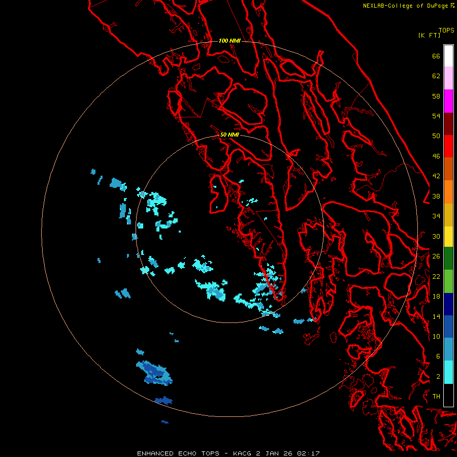Screen dimensions: 457x457
Task: Click the 100 NMI range ring label
Action: click(x=230, y=41)
